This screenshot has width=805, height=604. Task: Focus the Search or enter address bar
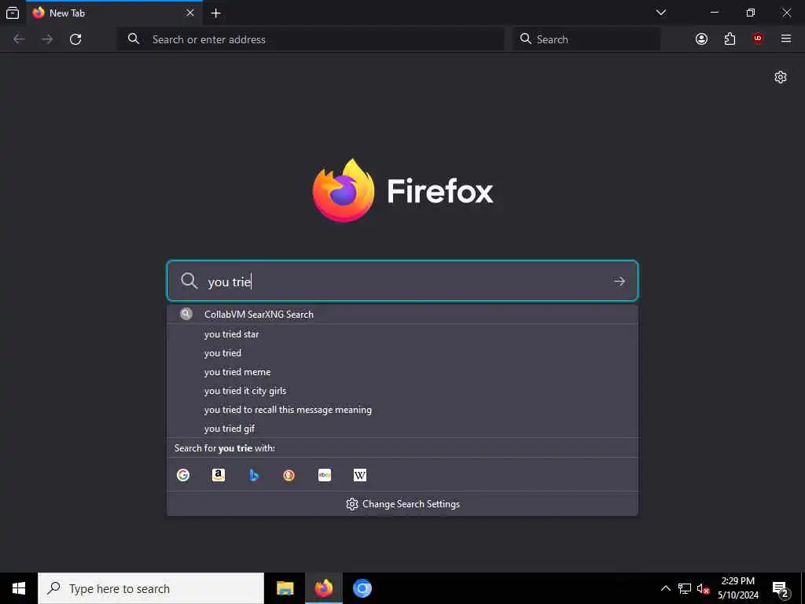[x=311, y=39]
